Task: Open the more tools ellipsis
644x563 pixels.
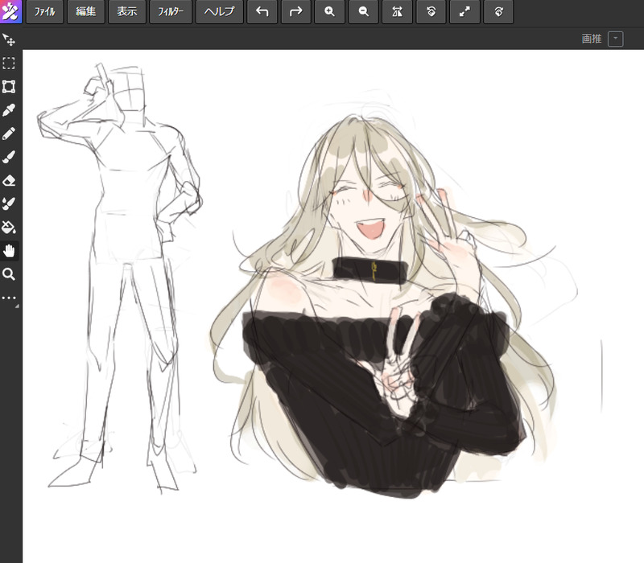Action: click(9, 298)
